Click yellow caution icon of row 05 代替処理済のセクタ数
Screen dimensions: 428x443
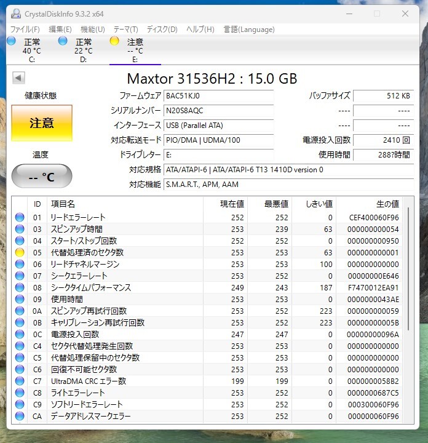point(20,252)
